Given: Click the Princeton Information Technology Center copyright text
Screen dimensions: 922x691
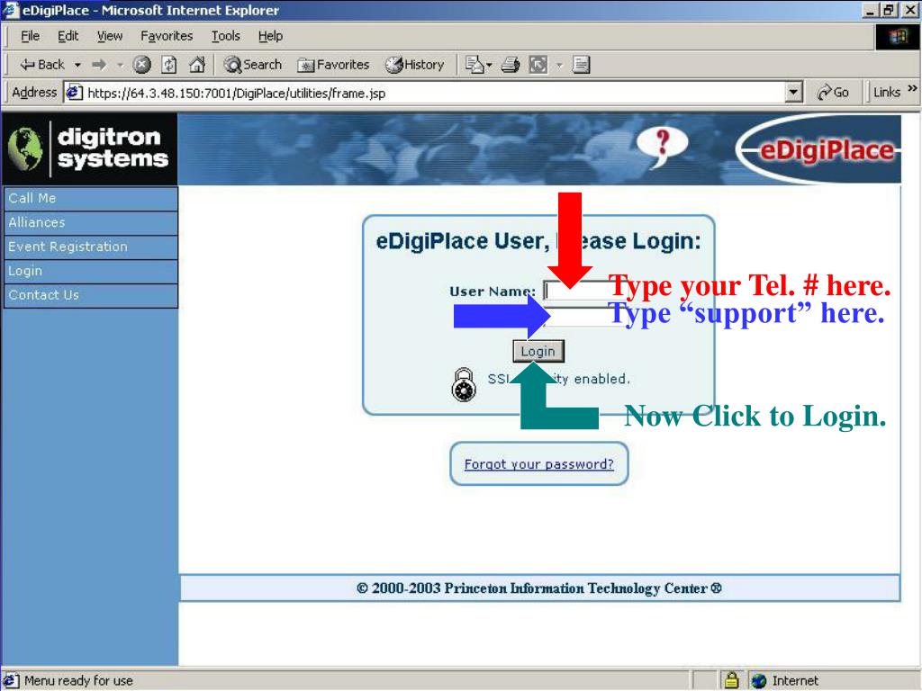Looking at the screenshot, I should 539,588.
